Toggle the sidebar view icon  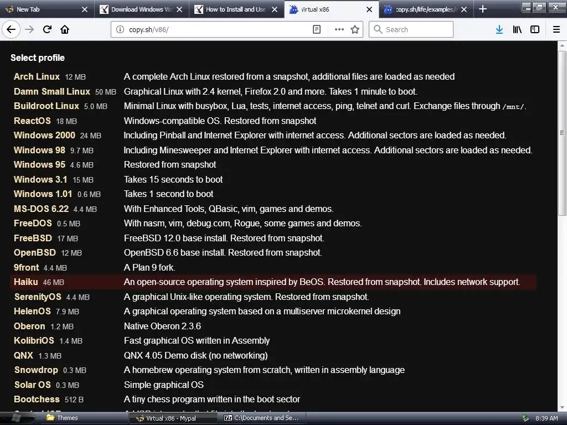coord(535,29)
